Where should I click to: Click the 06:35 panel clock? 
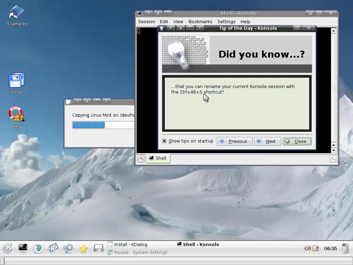click(x=330, y=248)
